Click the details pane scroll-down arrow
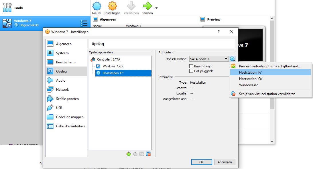Screen dimensions: 313x169 tap(272, 142)
